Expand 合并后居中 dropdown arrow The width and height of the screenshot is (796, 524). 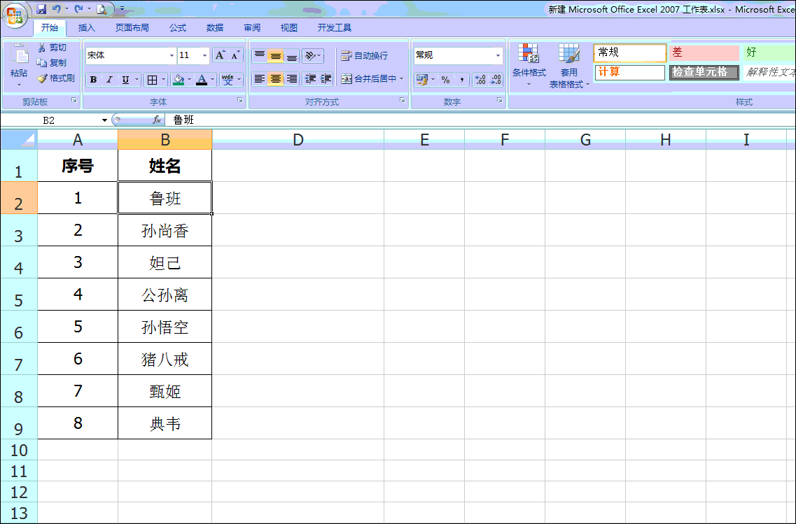[402, 79]
